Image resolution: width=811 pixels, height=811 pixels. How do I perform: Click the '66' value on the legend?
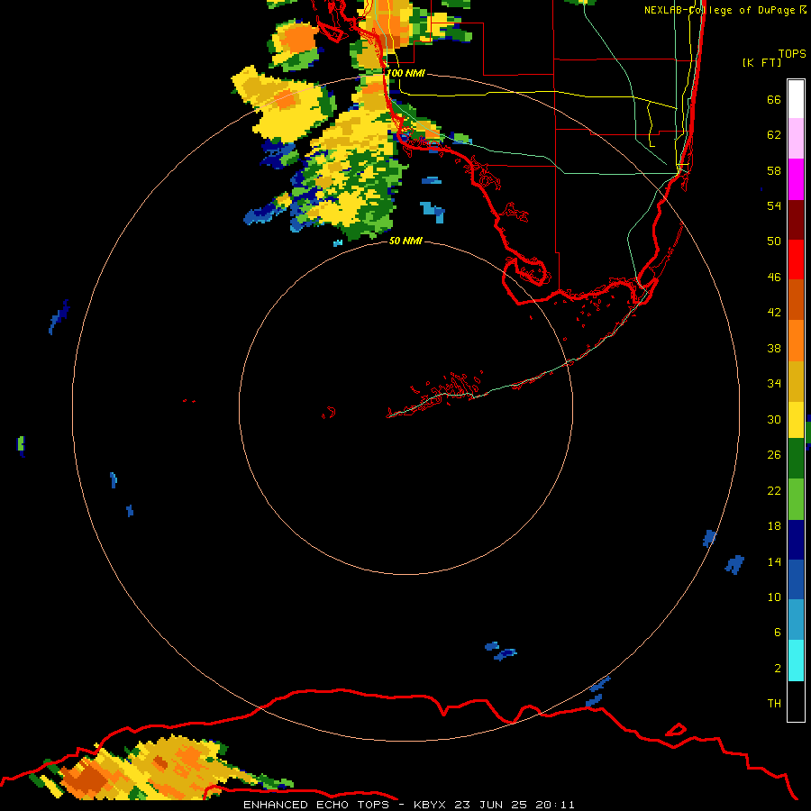tap(774, 99)
